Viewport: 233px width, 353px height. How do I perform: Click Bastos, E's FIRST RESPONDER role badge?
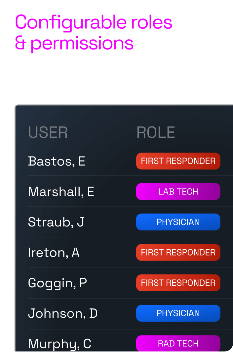178,161
